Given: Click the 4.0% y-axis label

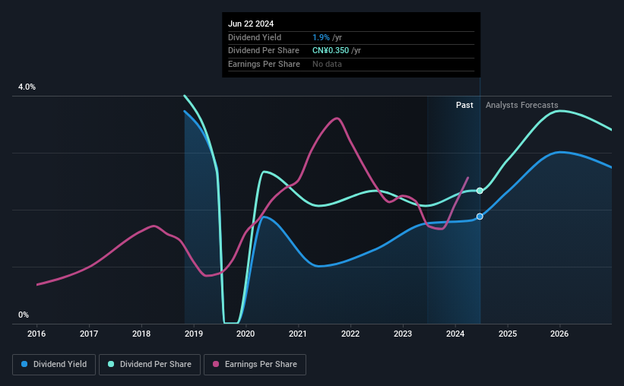Looking at the screenshot, I should [x=27, y=87].
